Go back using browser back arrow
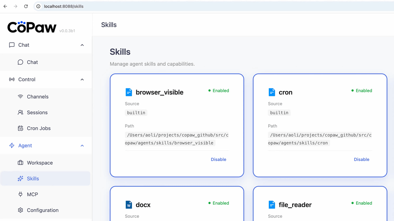This screenshot has height=221, width=394. [x=5, y=6]
